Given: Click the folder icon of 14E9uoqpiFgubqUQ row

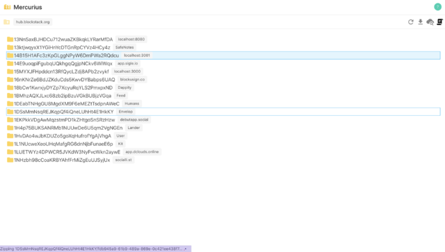Looking at the screenshot, I should coord(10,63).
